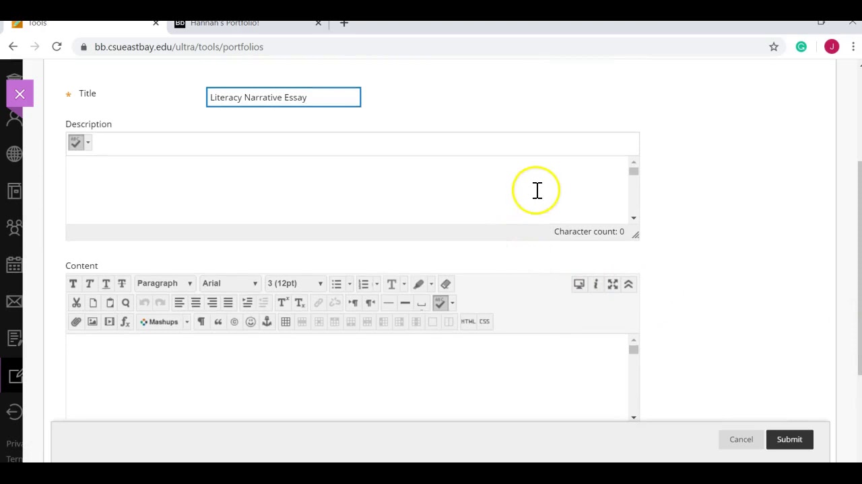Open CSS editor
862x484 pixels.
[484, 322]
